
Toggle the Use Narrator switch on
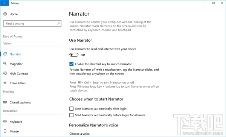(74, 55)
